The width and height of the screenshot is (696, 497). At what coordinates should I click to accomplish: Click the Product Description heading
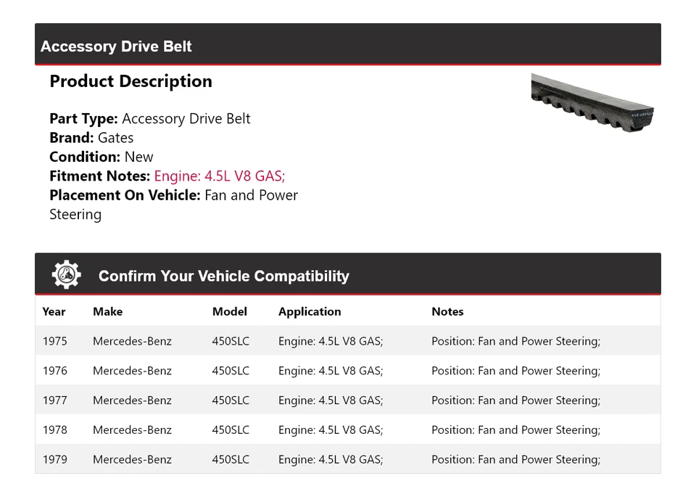pos(130,81)
